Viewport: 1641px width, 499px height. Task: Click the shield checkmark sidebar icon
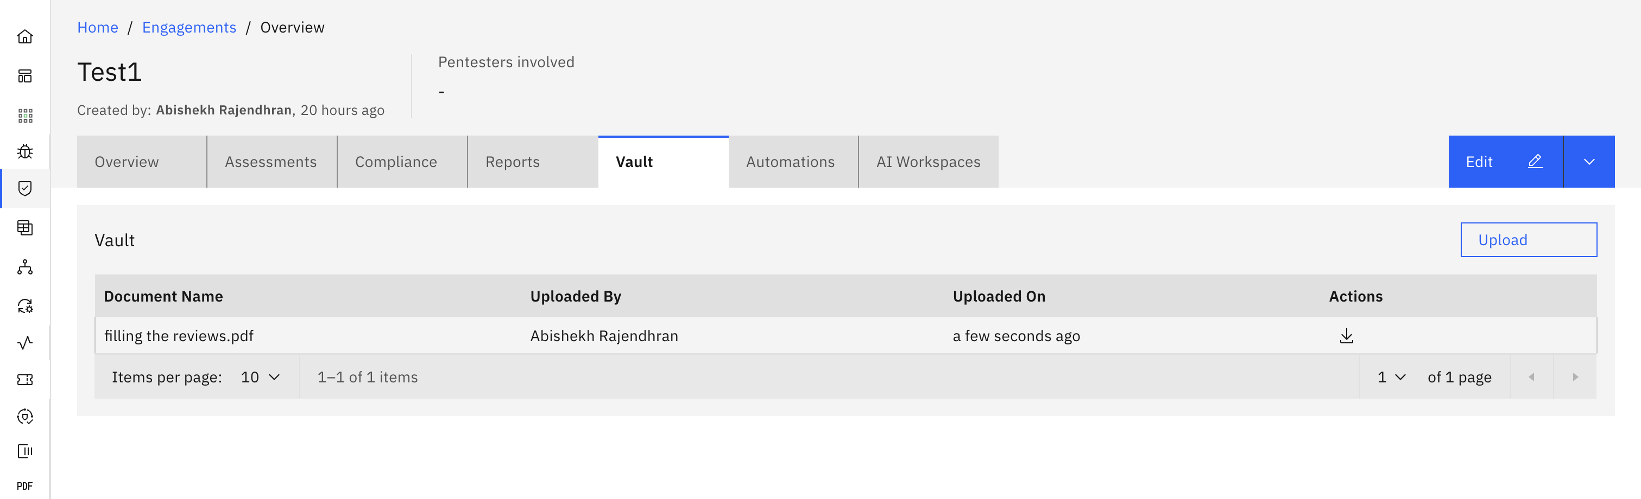(x=25, y=188)
